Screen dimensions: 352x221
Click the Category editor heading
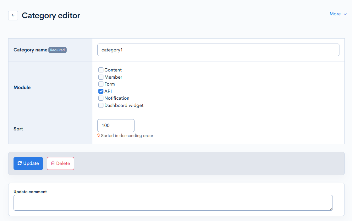click(51, 15)
